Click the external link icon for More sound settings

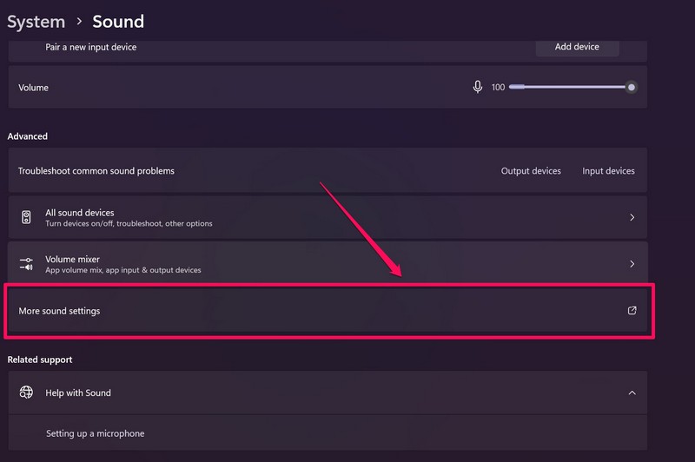632,310
